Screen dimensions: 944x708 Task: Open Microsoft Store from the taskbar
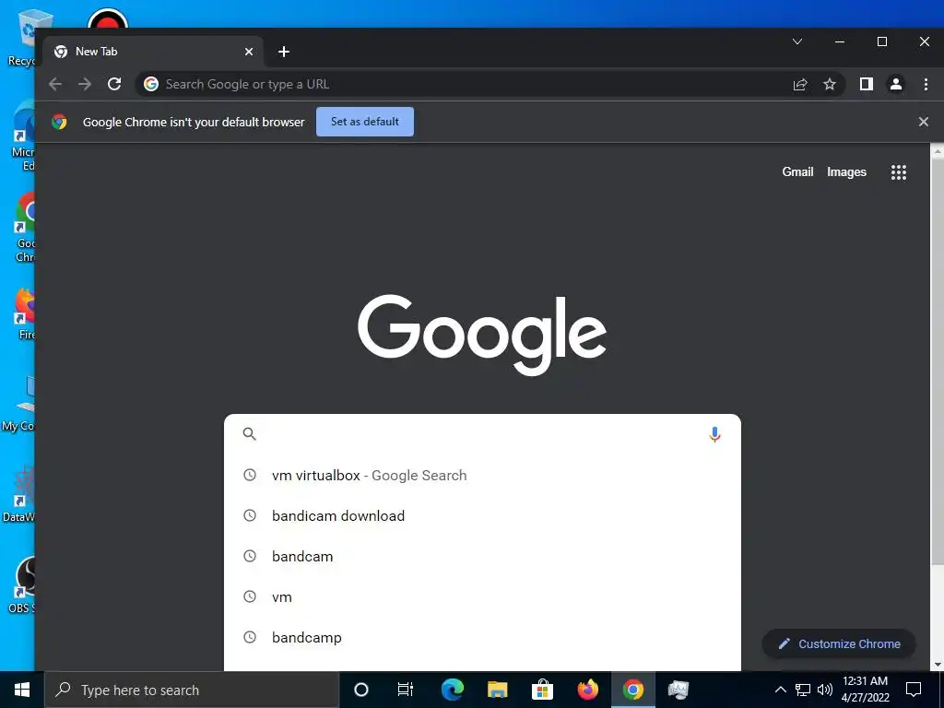click(542, 690)
